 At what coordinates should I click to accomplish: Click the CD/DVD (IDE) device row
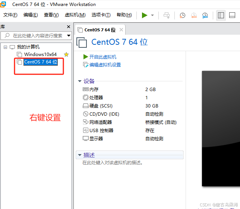click(x=133, y=114)
